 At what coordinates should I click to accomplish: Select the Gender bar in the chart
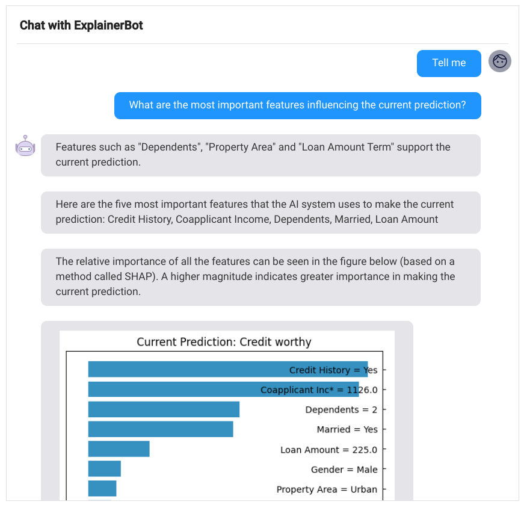click(x=104, y=468)
